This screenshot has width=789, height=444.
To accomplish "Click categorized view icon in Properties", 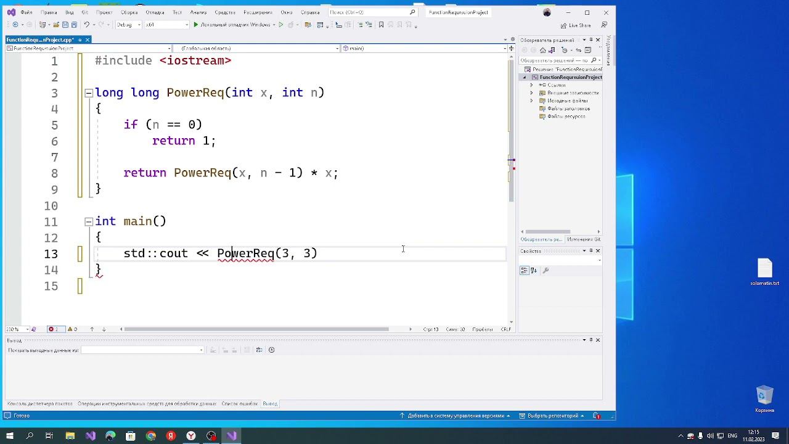I will tap(524, 270).
